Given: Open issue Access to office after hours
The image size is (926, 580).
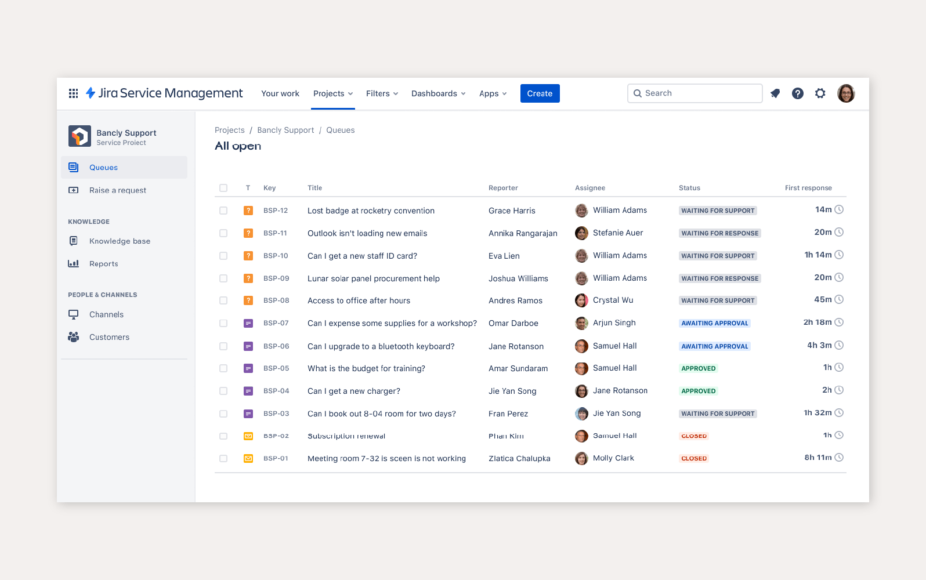Looking at the screenshot, I should (359, 300).
